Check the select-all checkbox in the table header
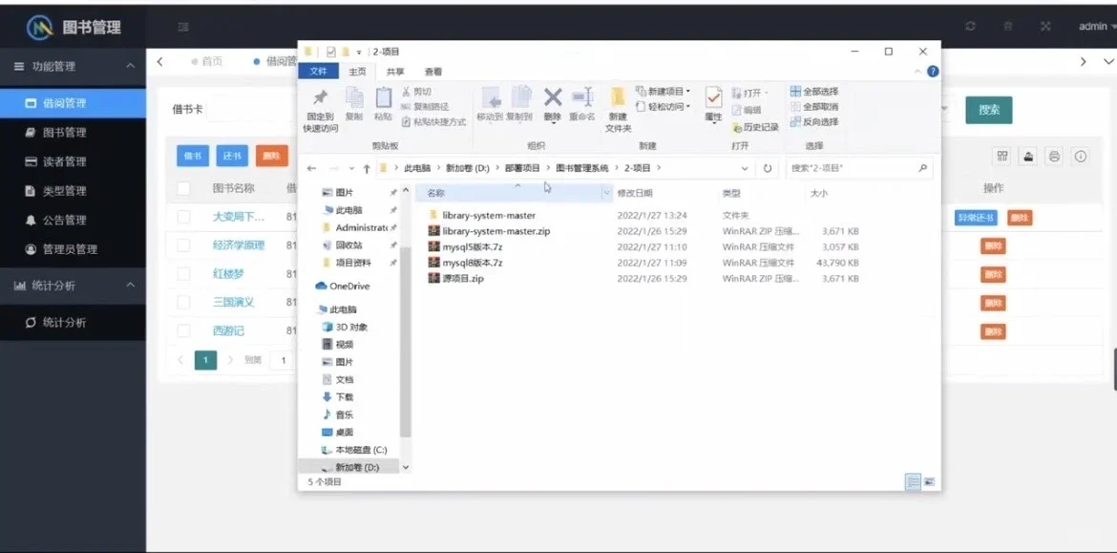 [x=182, y=188]
